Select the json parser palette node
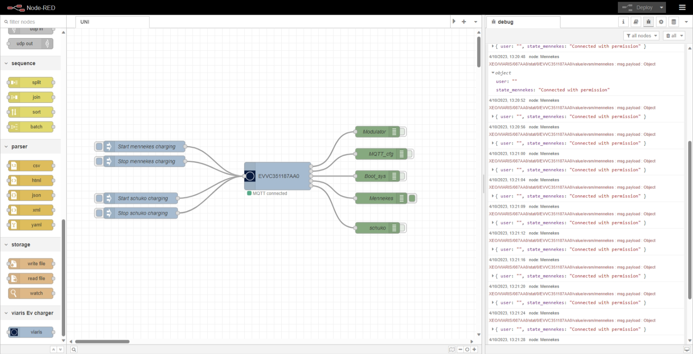Screen dimensions: 693x354 click(x=31, y=195)
